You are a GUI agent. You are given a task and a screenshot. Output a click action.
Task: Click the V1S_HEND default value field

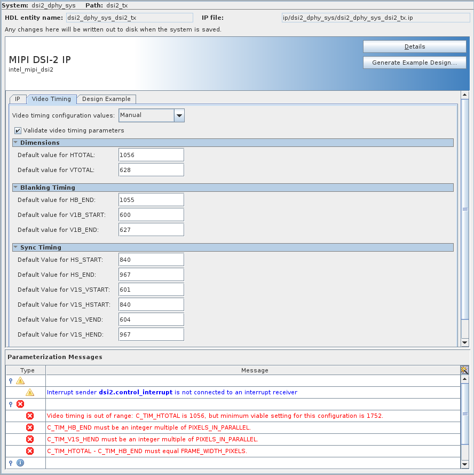(152, 334)
